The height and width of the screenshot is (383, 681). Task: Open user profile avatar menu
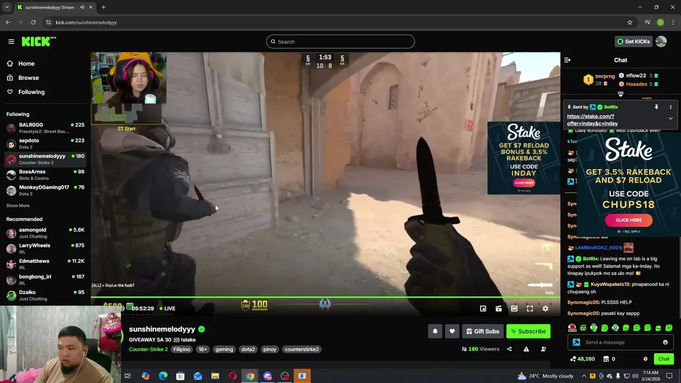(x=661, y=41)
